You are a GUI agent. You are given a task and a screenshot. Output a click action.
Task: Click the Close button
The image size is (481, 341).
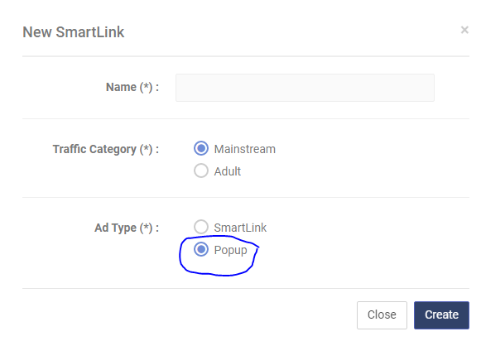tap(382, 315)
